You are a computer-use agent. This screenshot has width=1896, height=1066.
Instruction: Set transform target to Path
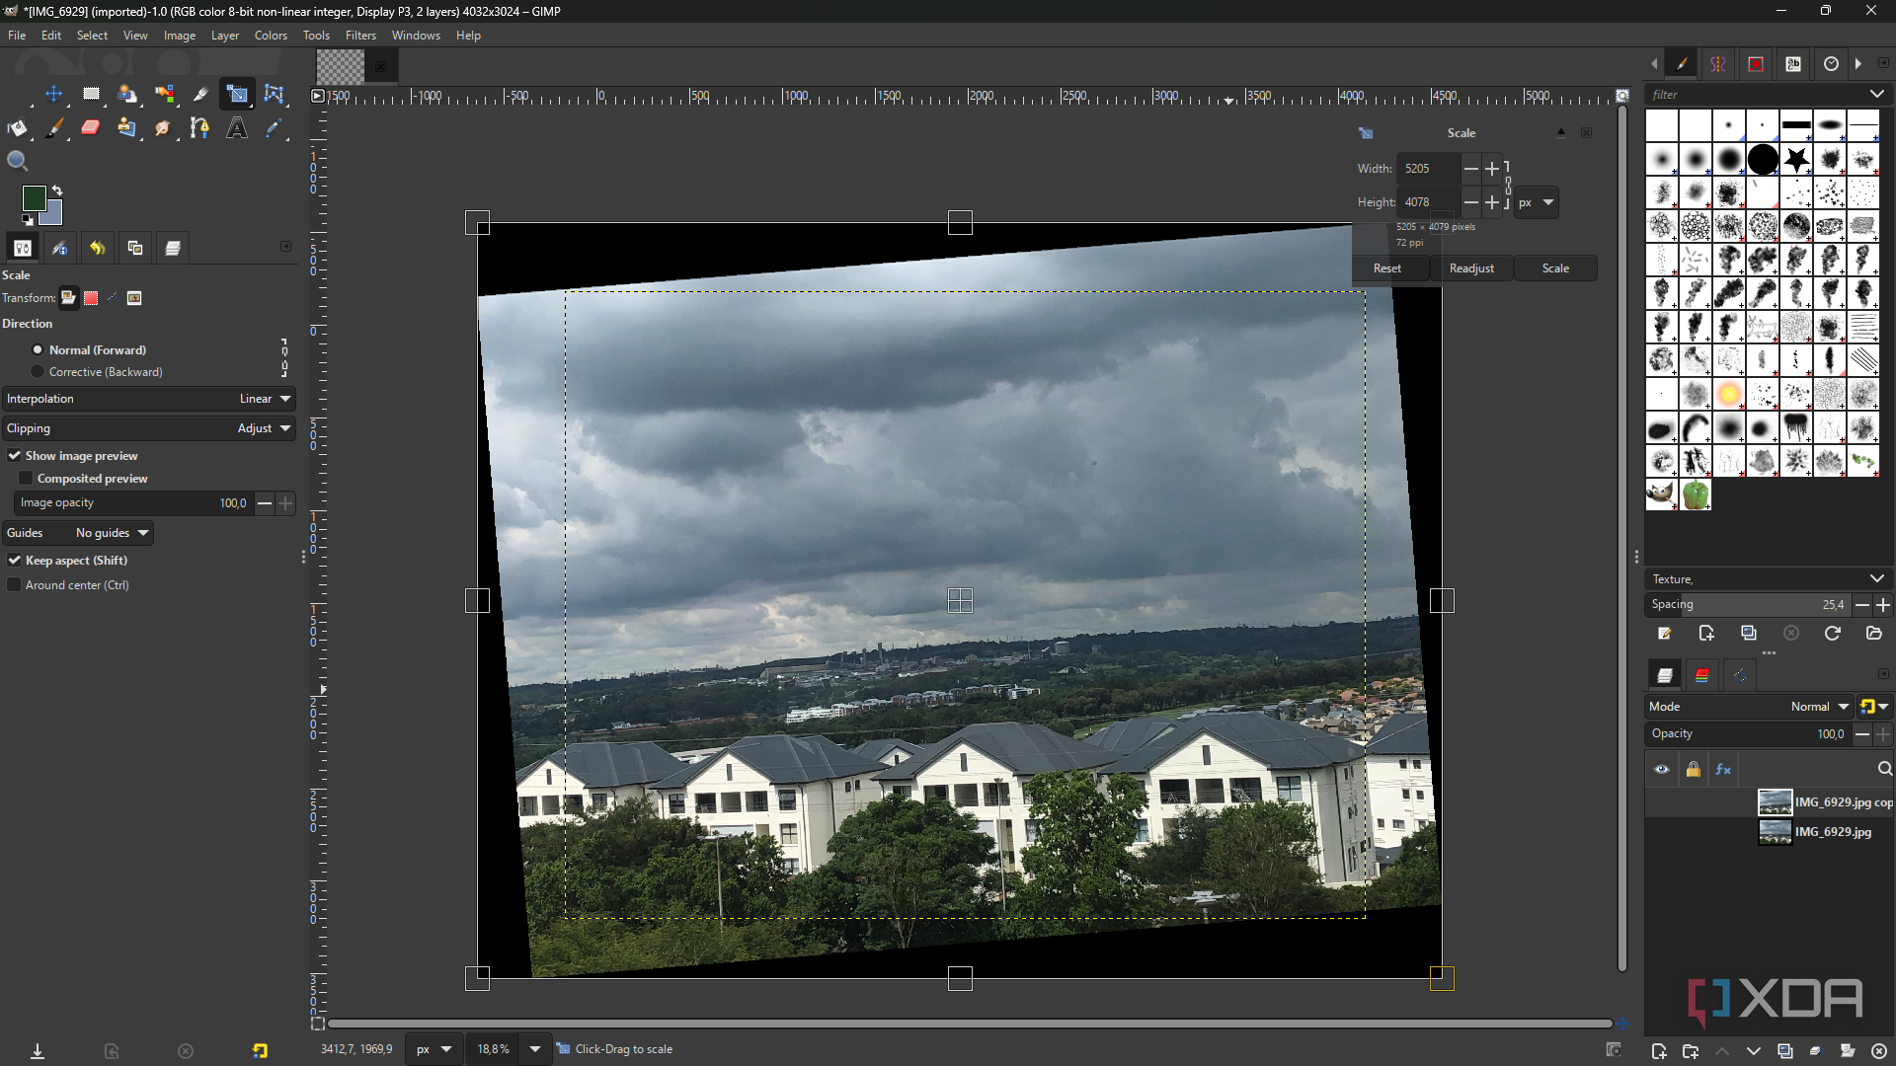coord(113,298)
